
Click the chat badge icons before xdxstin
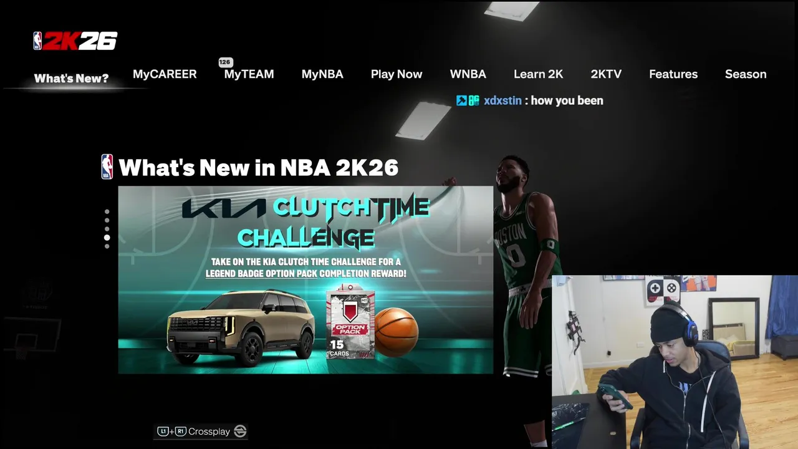point(468,100)
